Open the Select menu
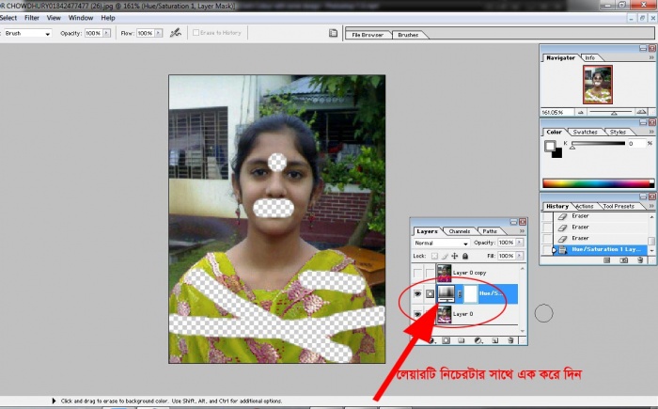The height and width of the screenshot is (409, 658). pyautogui.click(x=8, y=18)
